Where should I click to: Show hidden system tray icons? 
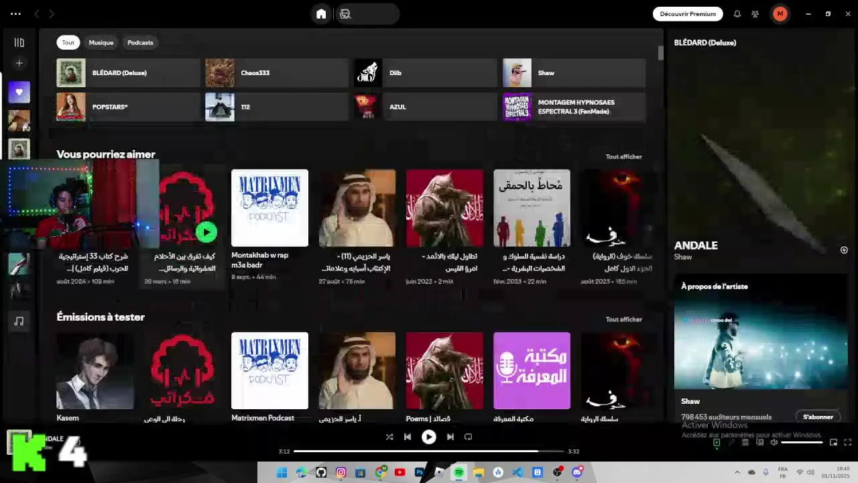pos(737,473)
